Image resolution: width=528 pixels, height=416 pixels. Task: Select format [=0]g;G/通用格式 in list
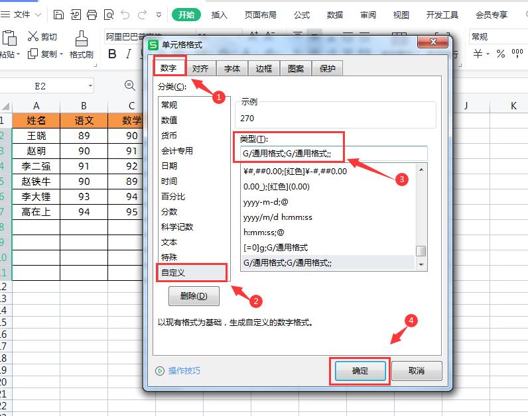point(328,248)
